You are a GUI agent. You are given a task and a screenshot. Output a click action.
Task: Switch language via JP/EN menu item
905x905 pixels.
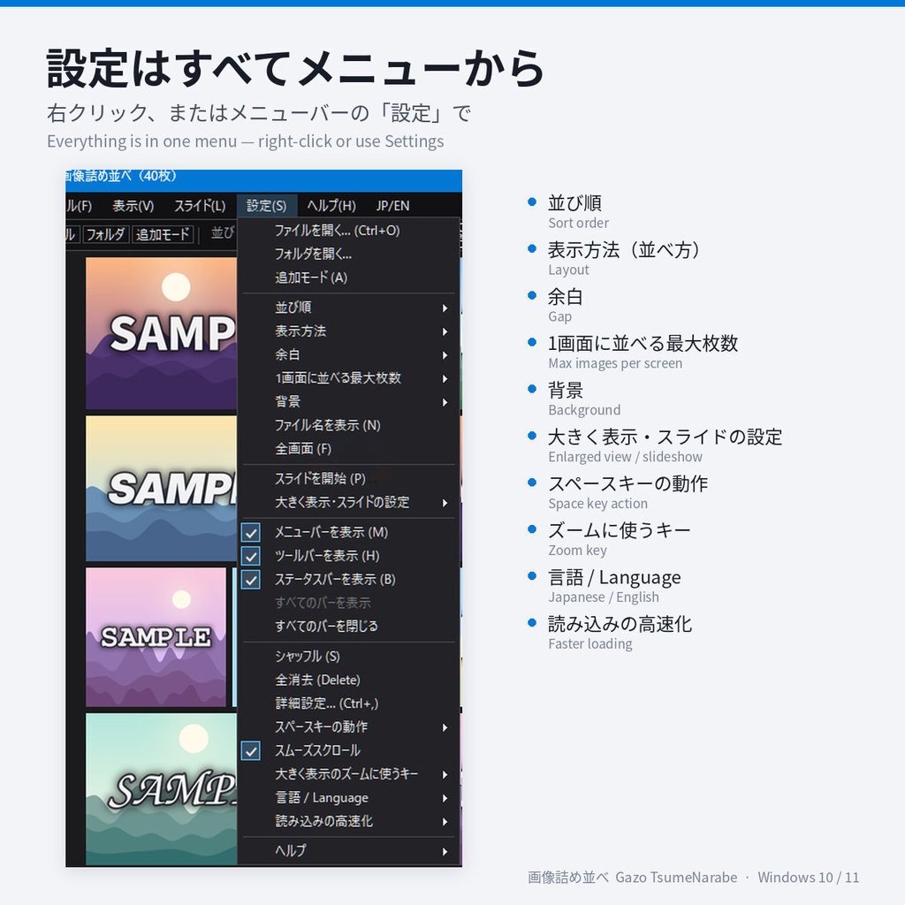(393, 205)
